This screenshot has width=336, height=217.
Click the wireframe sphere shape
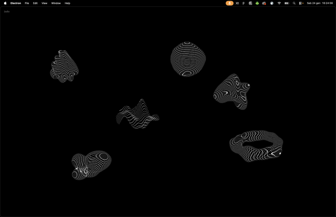coord(188,59)
